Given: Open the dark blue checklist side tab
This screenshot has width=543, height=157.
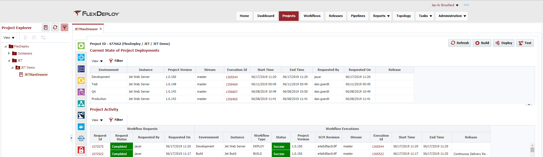Looking at the screenshot, I should coord(81,69).
